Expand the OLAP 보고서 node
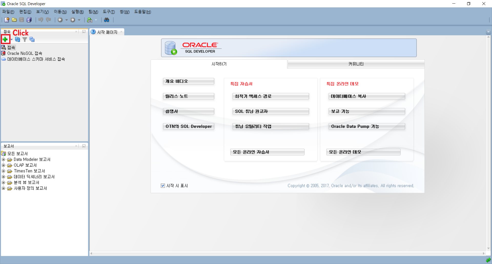The height and width of the screenshot is (264, 492). point(3,165)
